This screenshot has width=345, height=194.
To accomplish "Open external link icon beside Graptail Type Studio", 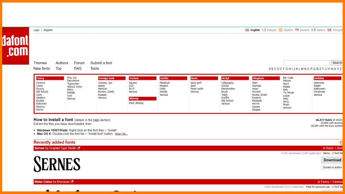I will [x=79, y=148].
